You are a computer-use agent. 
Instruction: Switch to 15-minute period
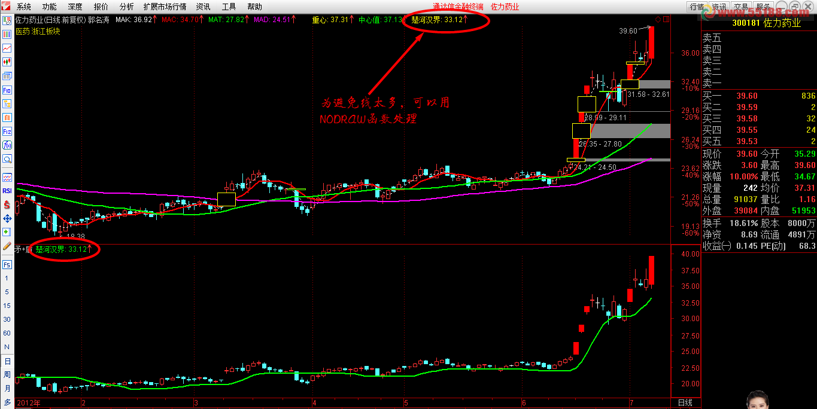pyautogui.click(x=7, y=306)
